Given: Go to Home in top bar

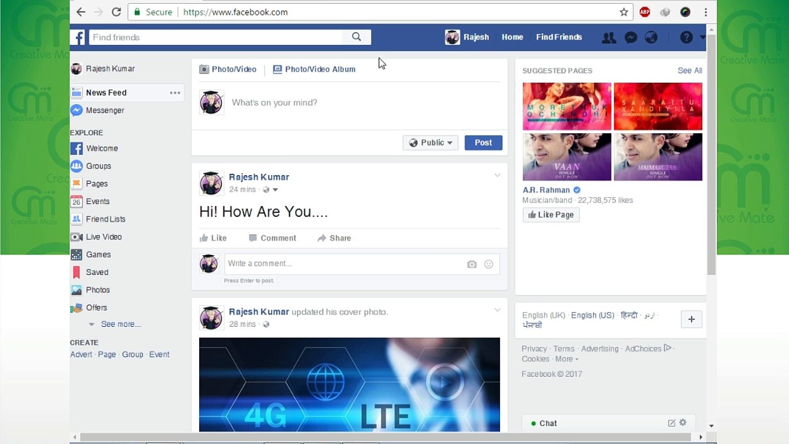Looking at the screenshot, I should click(512, 37).
